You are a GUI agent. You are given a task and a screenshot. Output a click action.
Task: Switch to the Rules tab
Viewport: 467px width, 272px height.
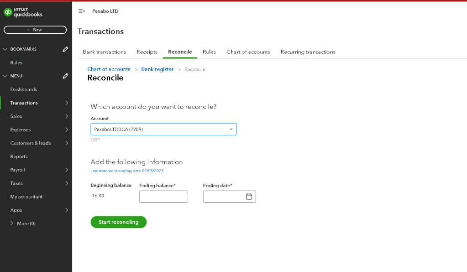(x=209, y=52)
